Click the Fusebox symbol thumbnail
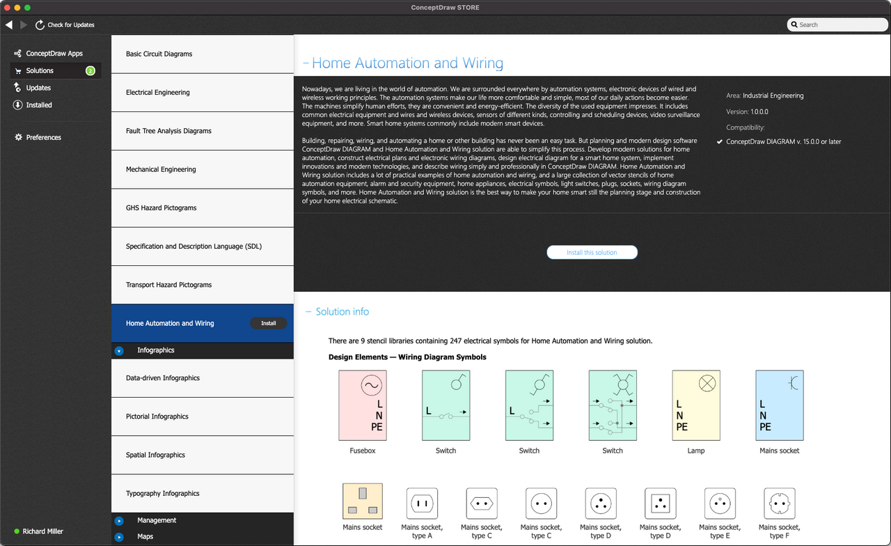891x546 pixels. [363, 405]
